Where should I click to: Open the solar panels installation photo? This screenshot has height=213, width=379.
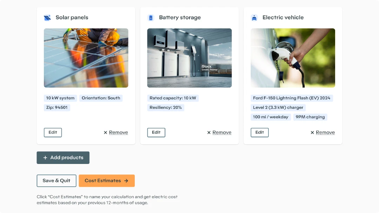[x=86, y=58]
